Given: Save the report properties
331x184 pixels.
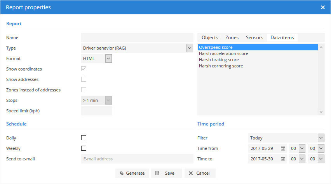Looking at the screenshot, I should click(x=165, y=173).
